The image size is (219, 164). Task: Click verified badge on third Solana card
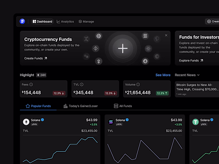pyautogui.click(x=212, y=120)
